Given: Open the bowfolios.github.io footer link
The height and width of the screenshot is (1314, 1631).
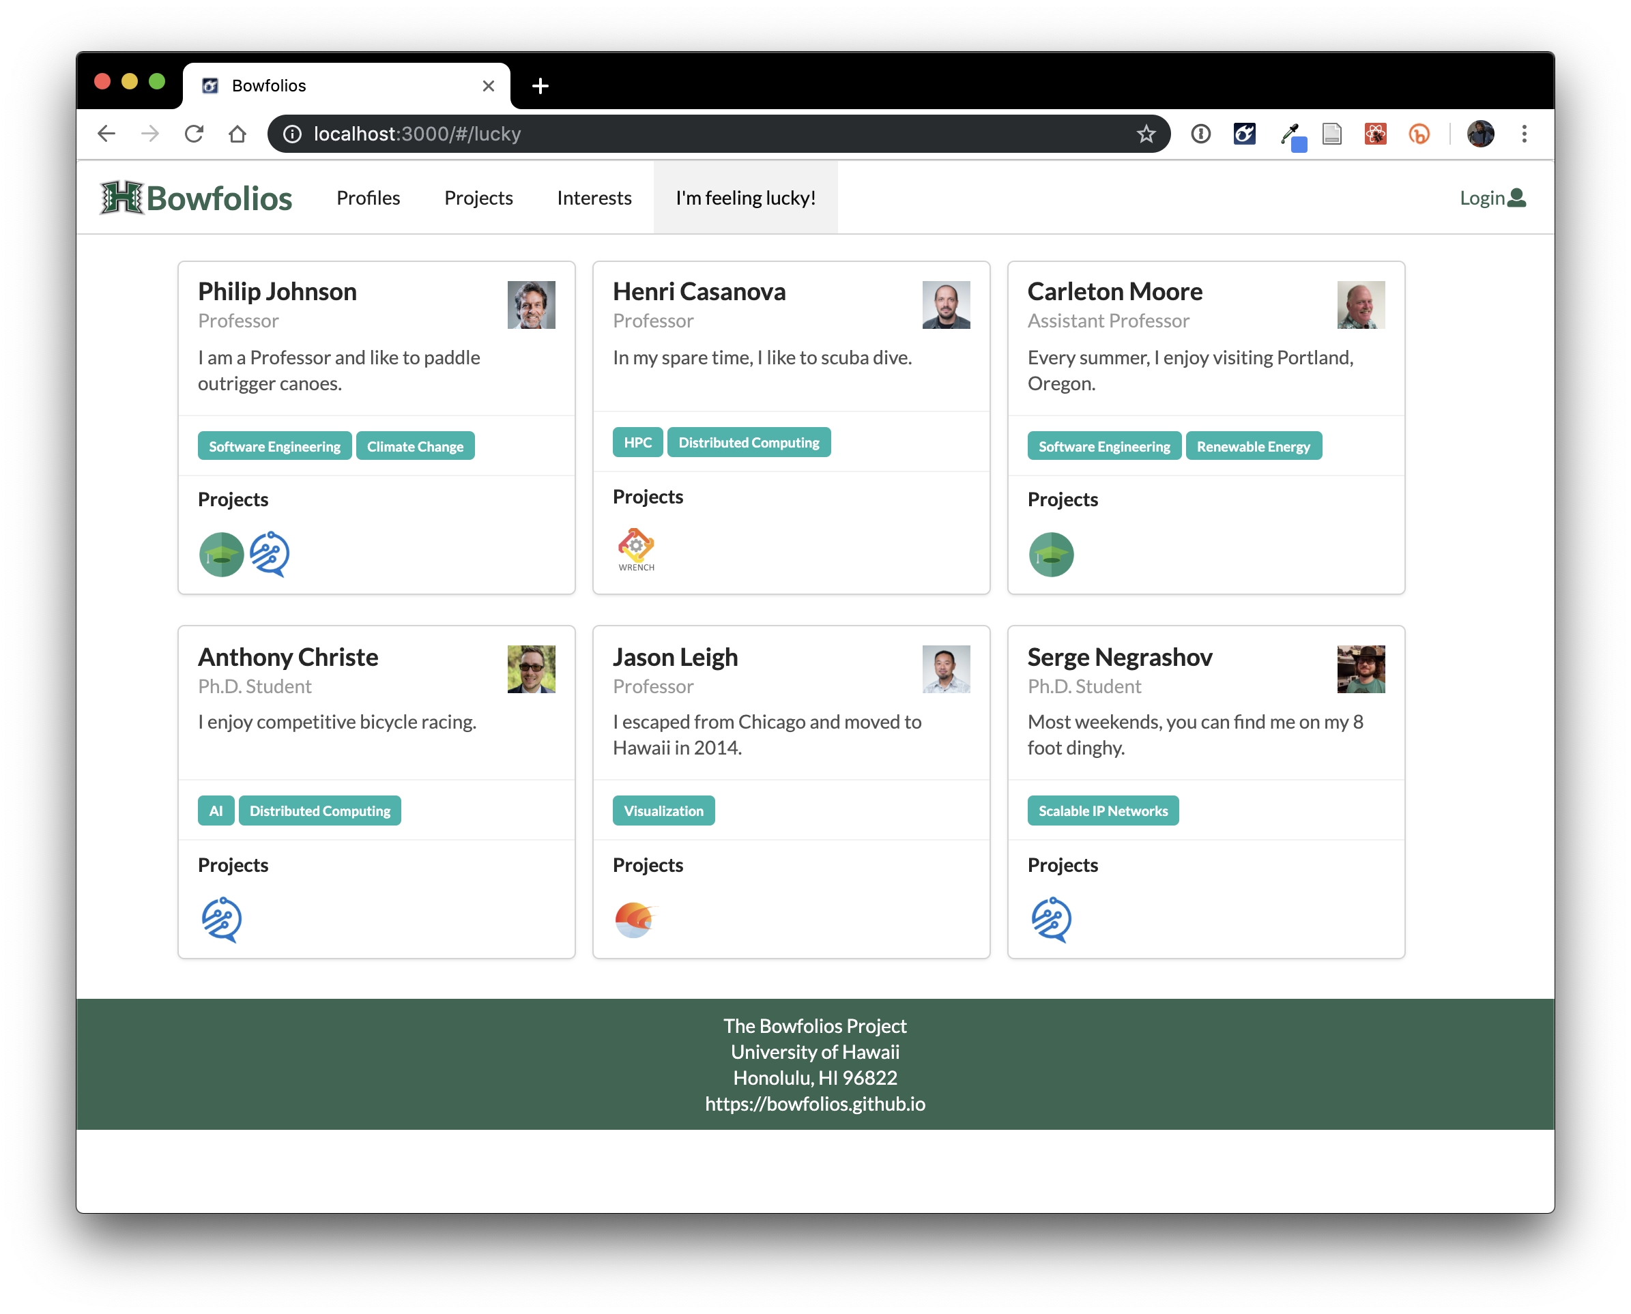Looking at the screenshot, I should coord(815,1104).
